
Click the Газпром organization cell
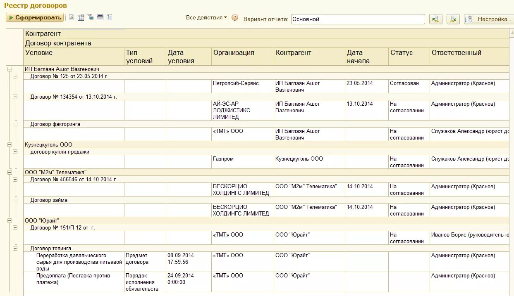(243, 162)
